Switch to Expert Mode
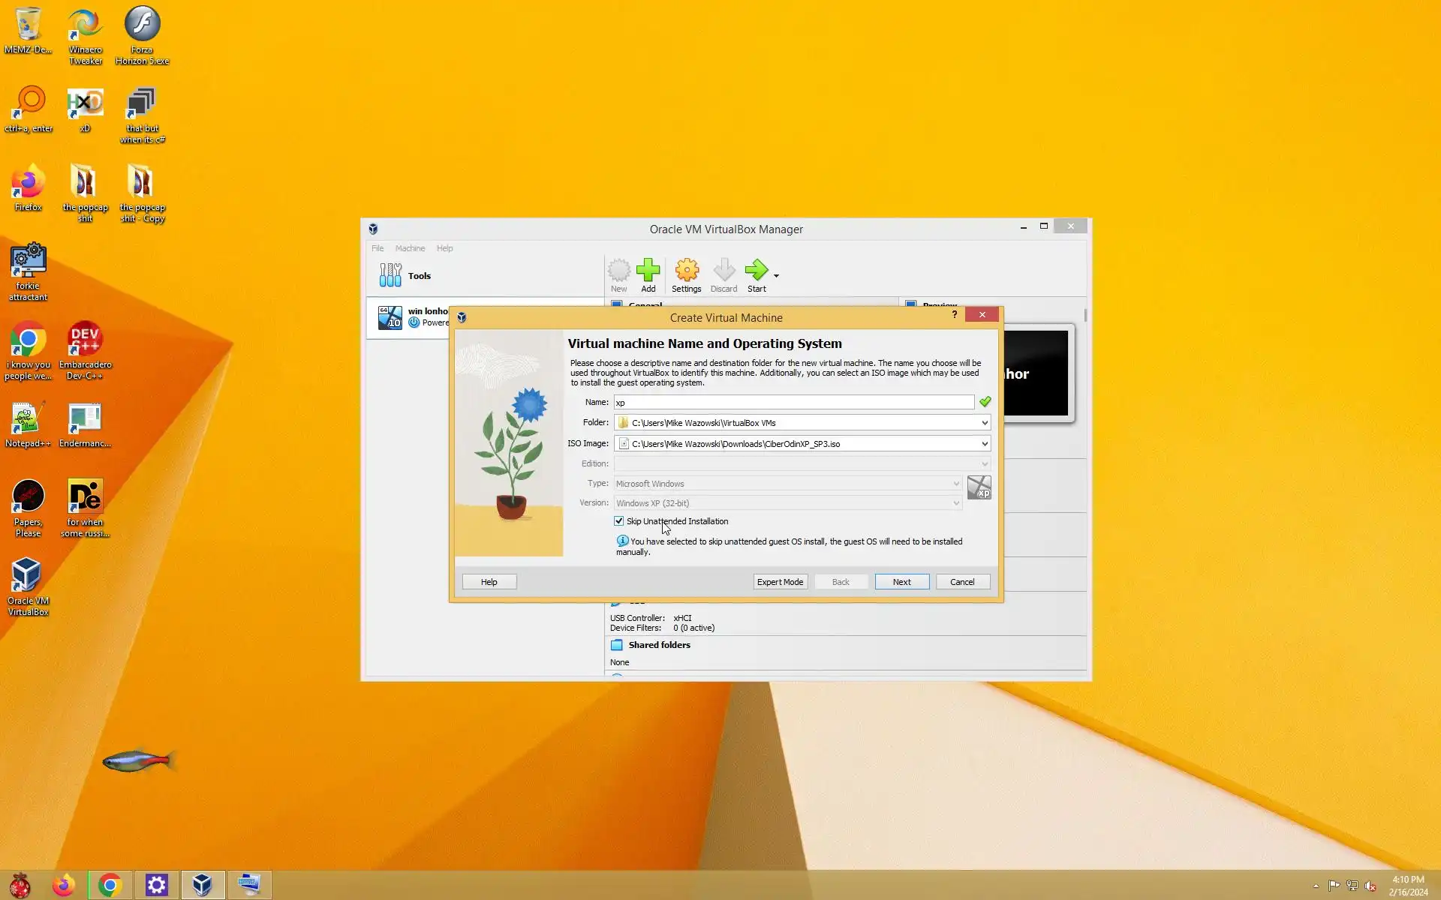The image size is (1441, 900). (x=780, y=582)
